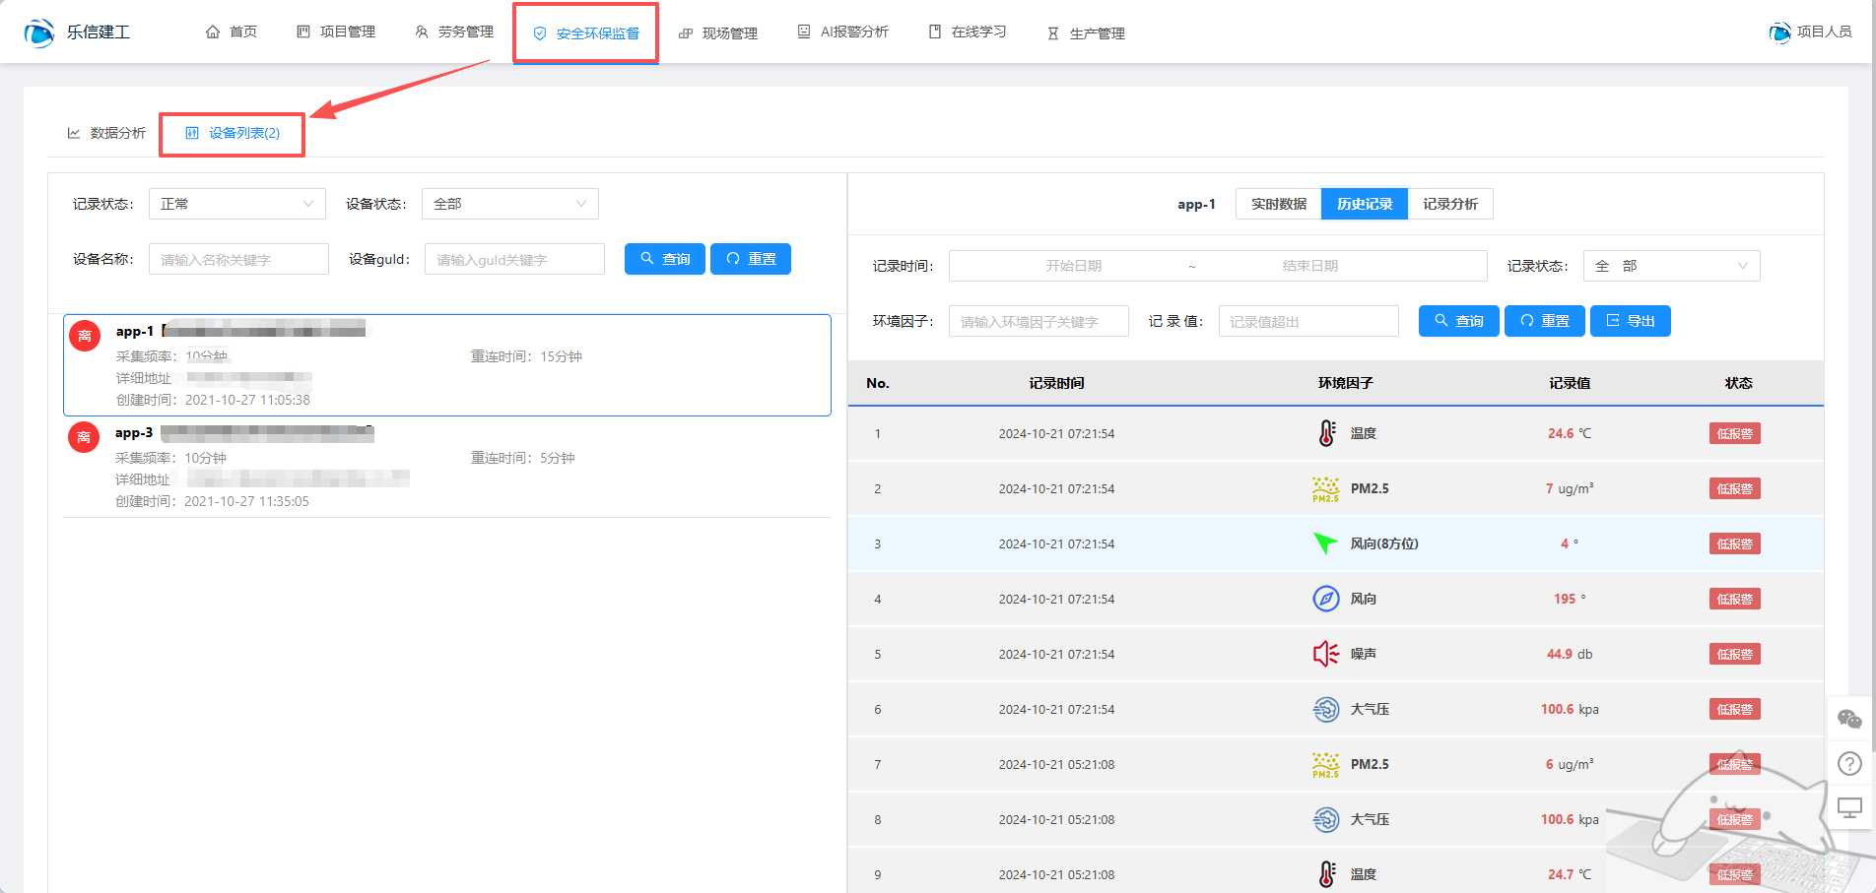
Task: Expand the 设备状态 dropdown showing 全部
Action: [509, 204]
